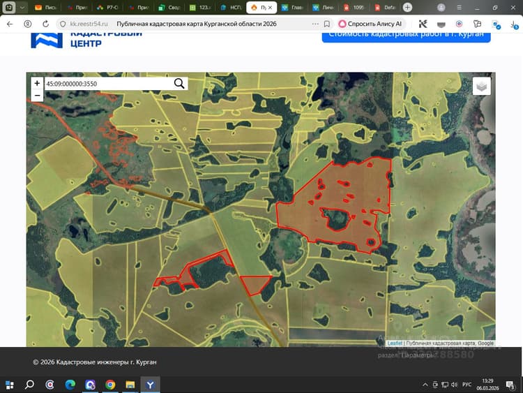Open the map layers switcher
Viewport: 523px width, 393px height.
pyautogui.click(x=481, y=86)
